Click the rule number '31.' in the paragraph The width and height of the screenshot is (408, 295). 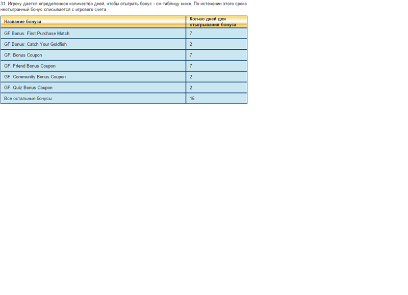pyautogui.click(x=3, y=4)
